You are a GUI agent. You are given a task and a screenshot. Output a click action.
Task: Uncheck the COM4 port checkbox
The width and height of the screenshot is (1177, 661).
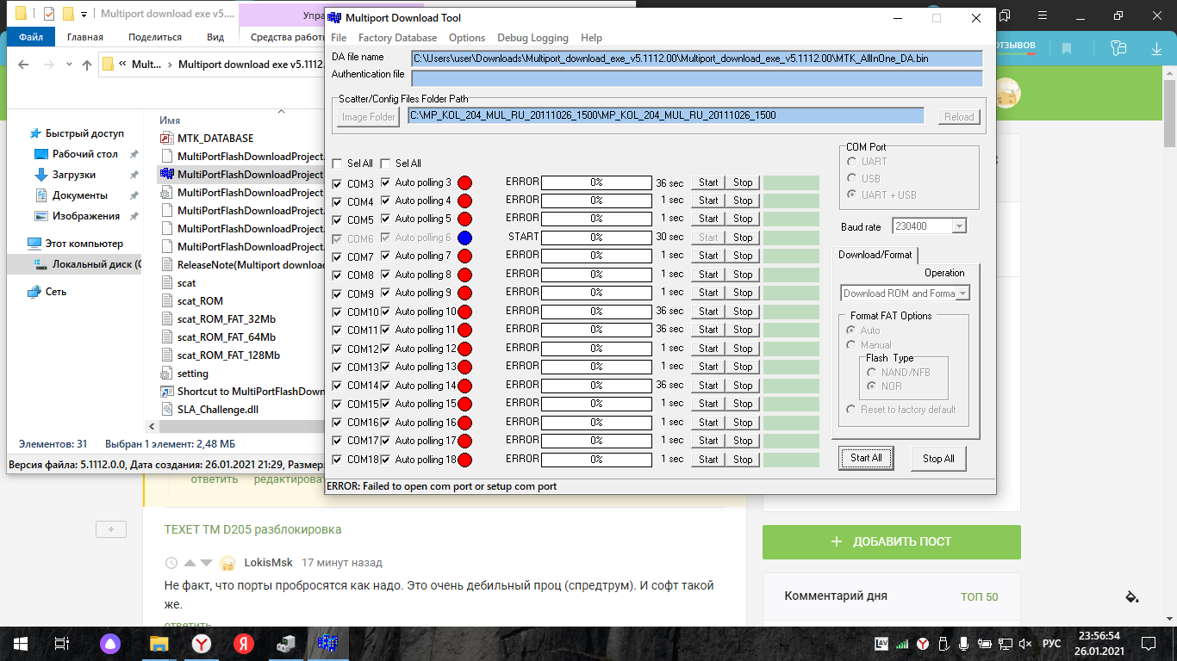337,201
